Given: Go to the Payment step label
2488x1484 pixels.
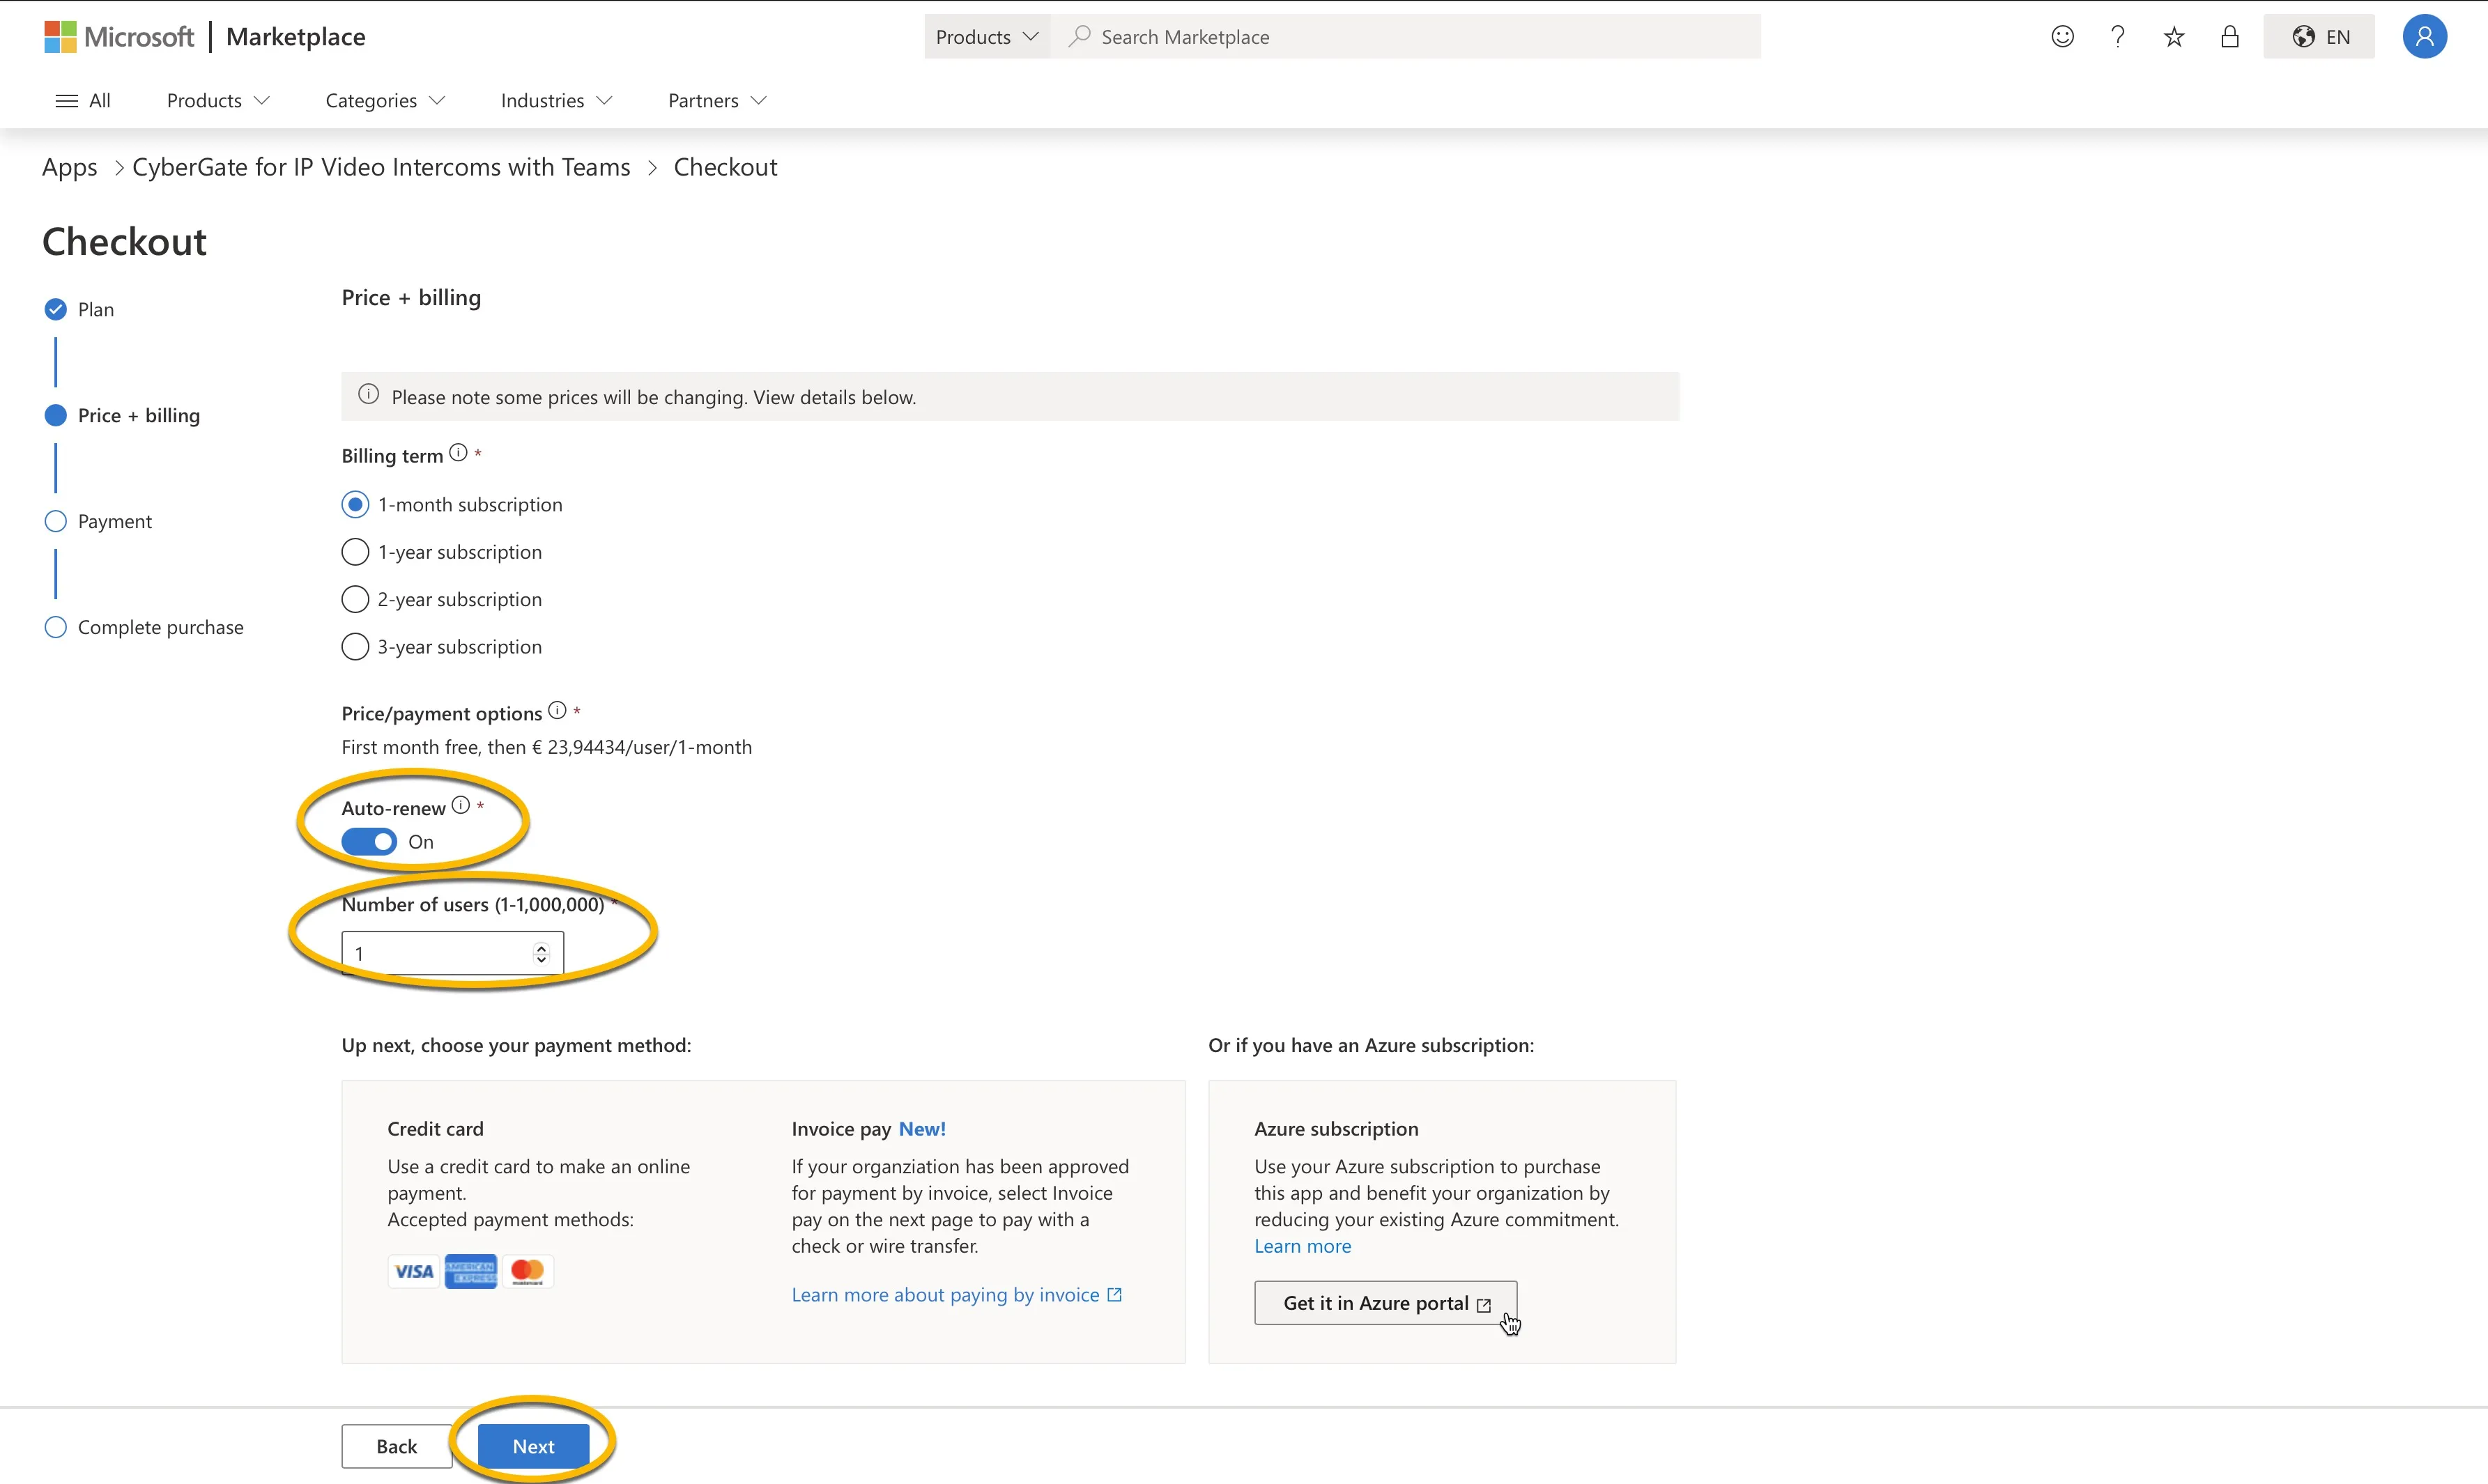Looking at the screenshot, I should point(115,522).
